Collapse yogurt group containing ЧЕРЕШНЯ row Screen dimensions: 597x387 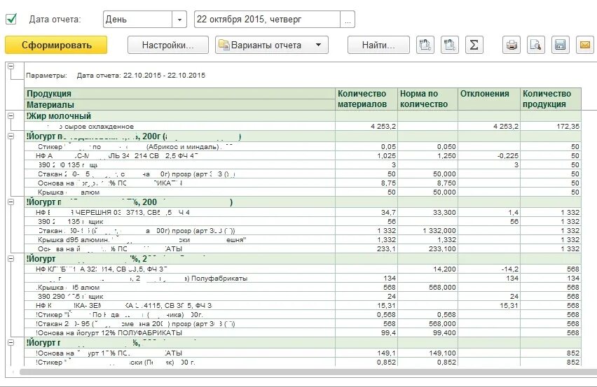(x=11, y=202)
